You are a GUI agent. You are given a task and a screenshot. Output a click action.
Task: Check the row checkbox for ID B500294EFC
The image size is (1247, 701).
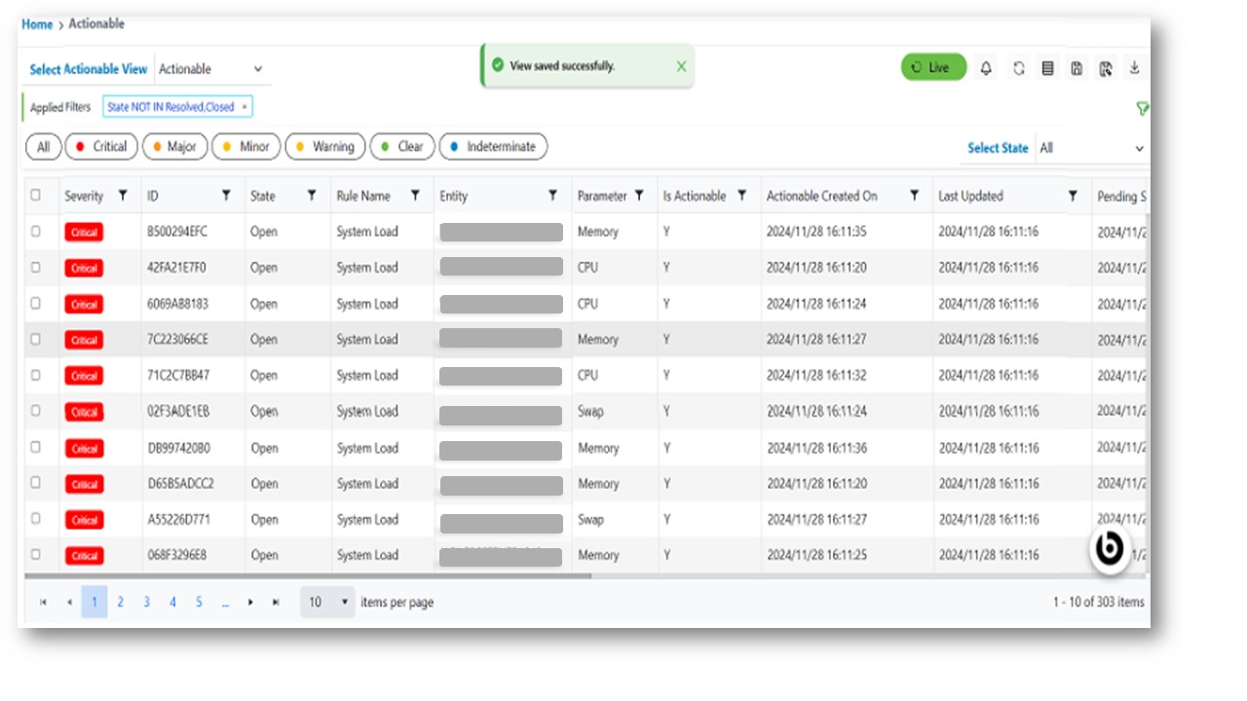click(36, 232)
